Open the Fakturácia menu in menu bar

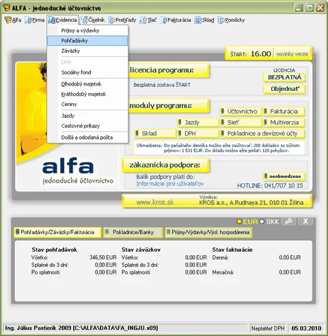[x=176, y=20]
